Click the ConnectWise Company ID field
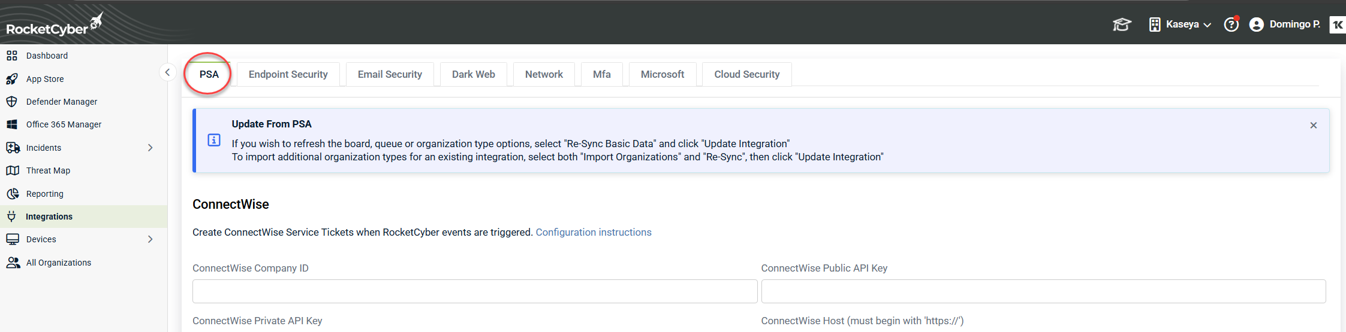Viewport: 1346px width, 332px height. pos(474,291)
